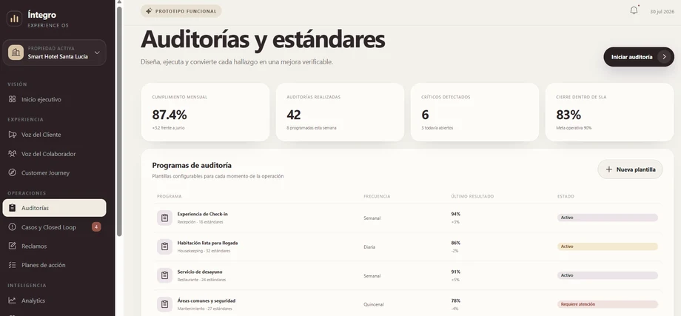Click the sidebar vertical scrollbar
The width and height of the screenshot is (681, 316).
pos(119,121)
